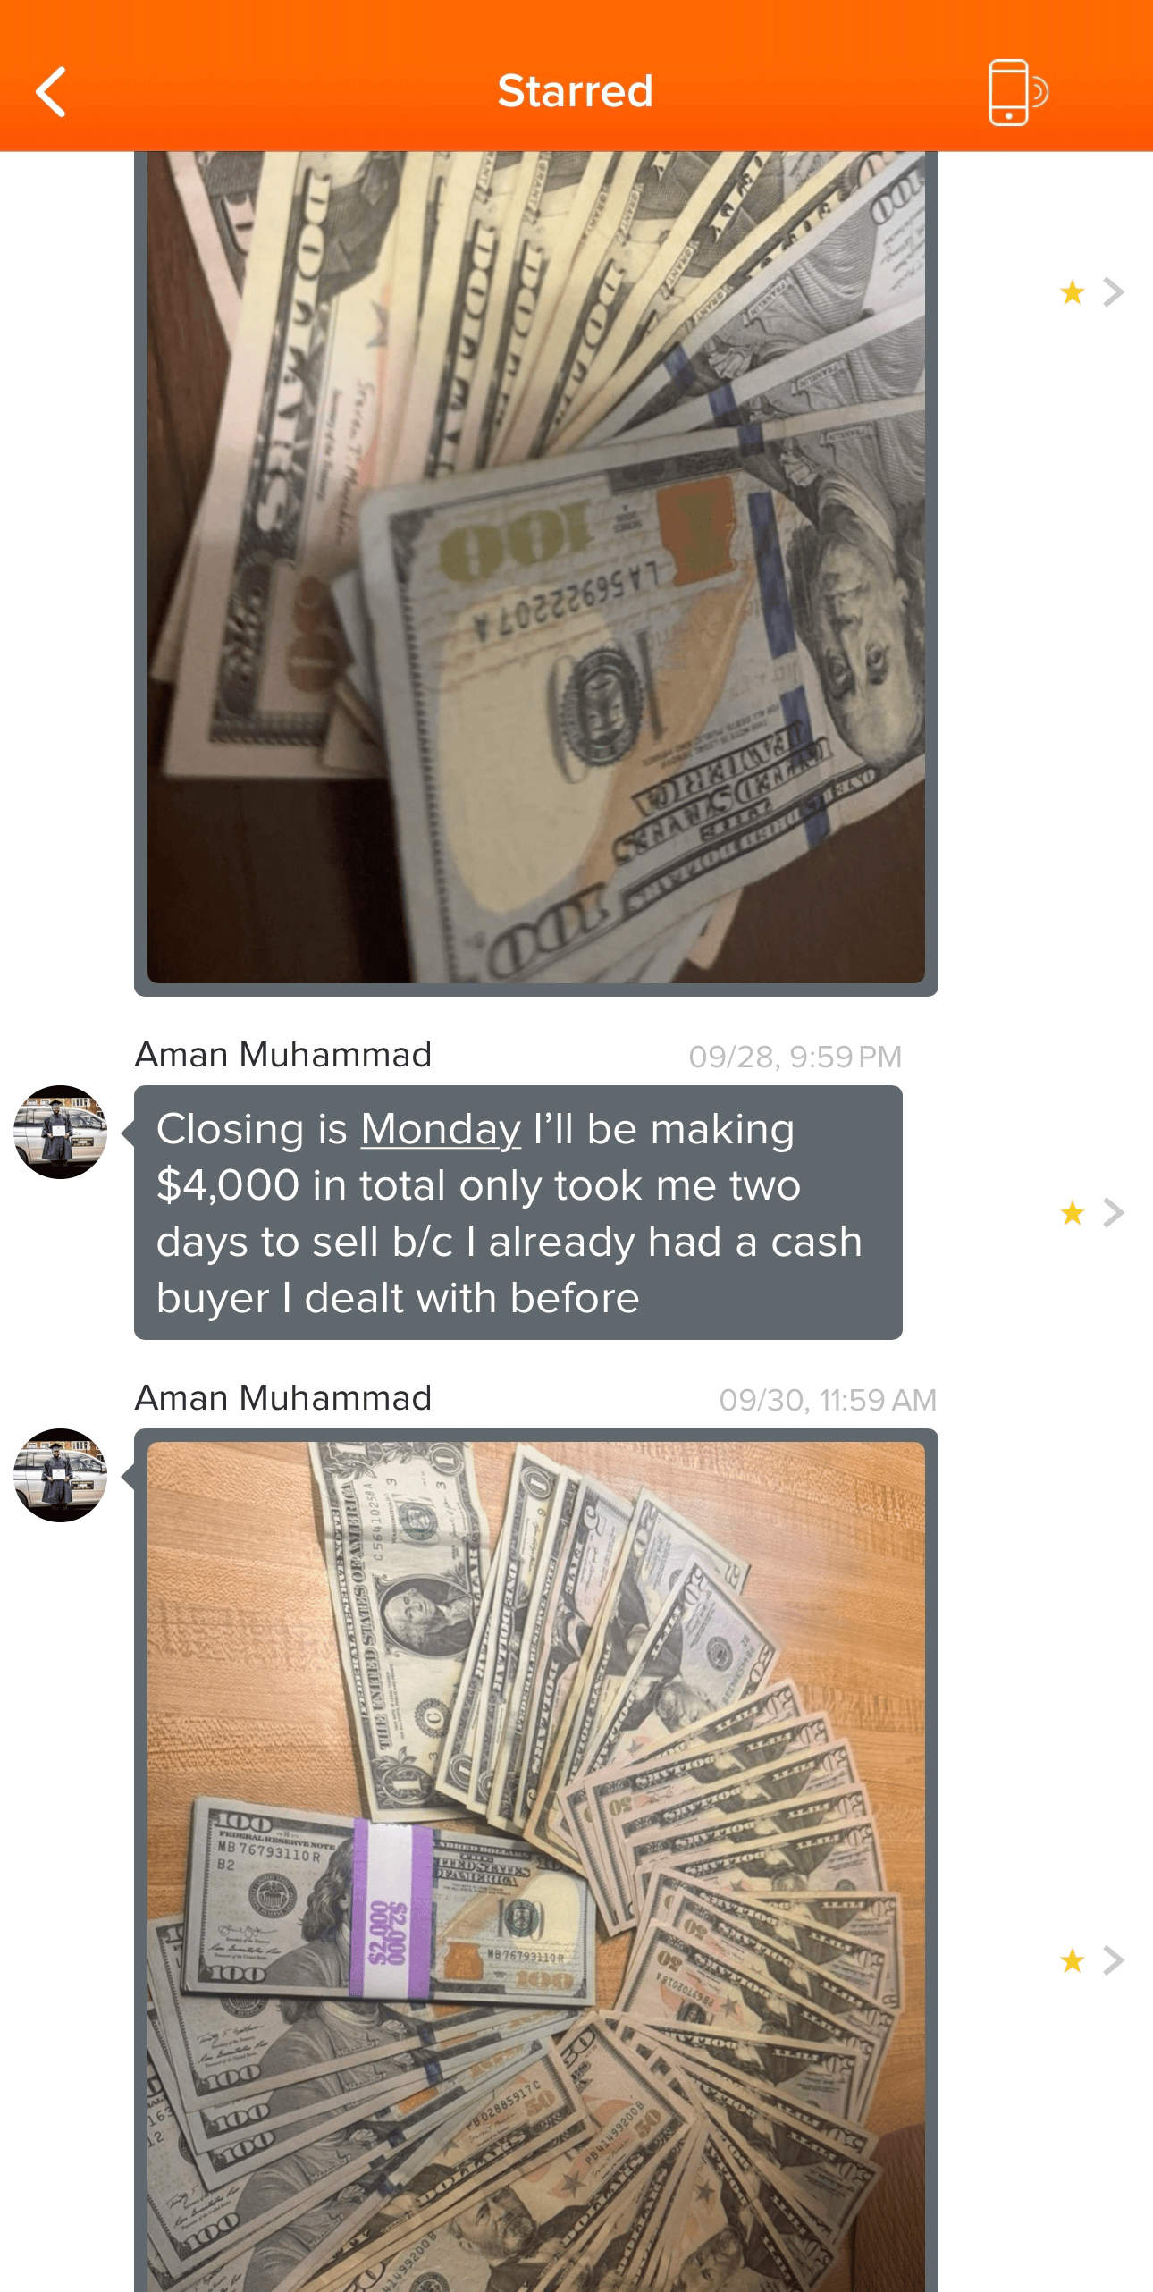The width and height of the screenshot is (1153, 2292).
Task: Tap Aman Muhammad's avatar beside 09/30 photo
Action: [x=60, y=1475]
